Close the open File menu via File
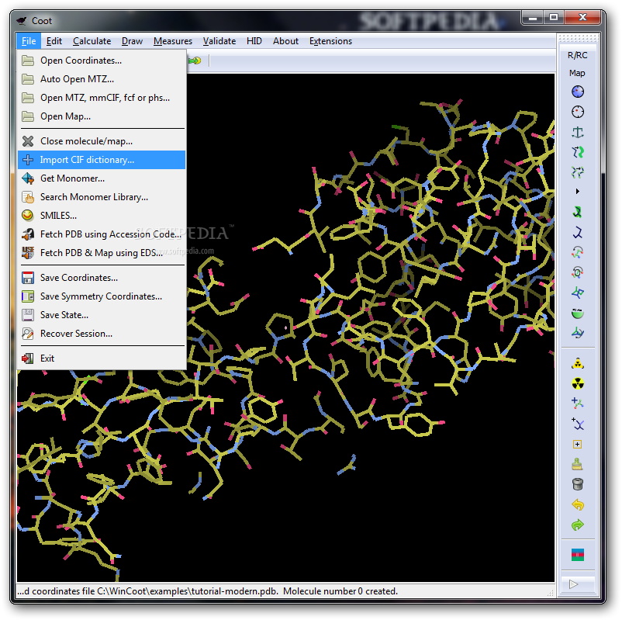This screenshot has height=620, width=622. [29, 41]
